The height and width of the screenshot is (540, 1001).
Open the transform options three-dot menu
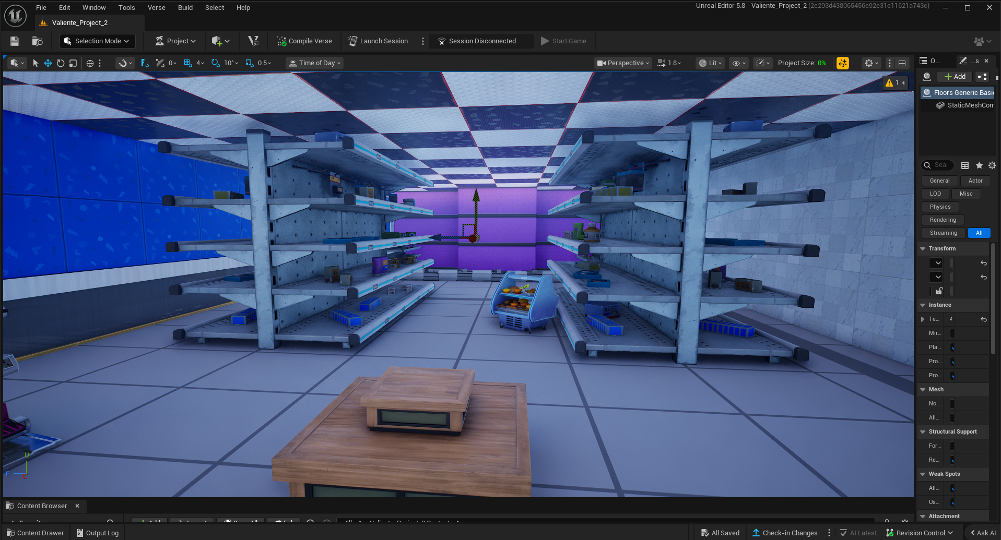100,63
